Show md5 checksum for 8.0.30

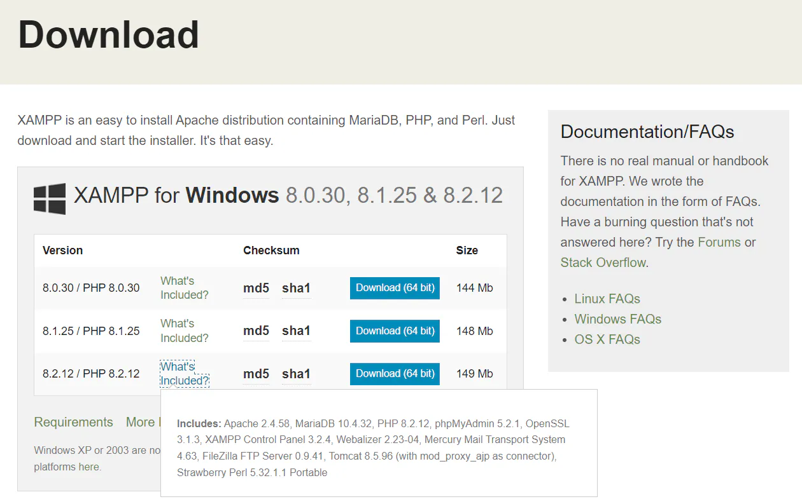(256, 288)
